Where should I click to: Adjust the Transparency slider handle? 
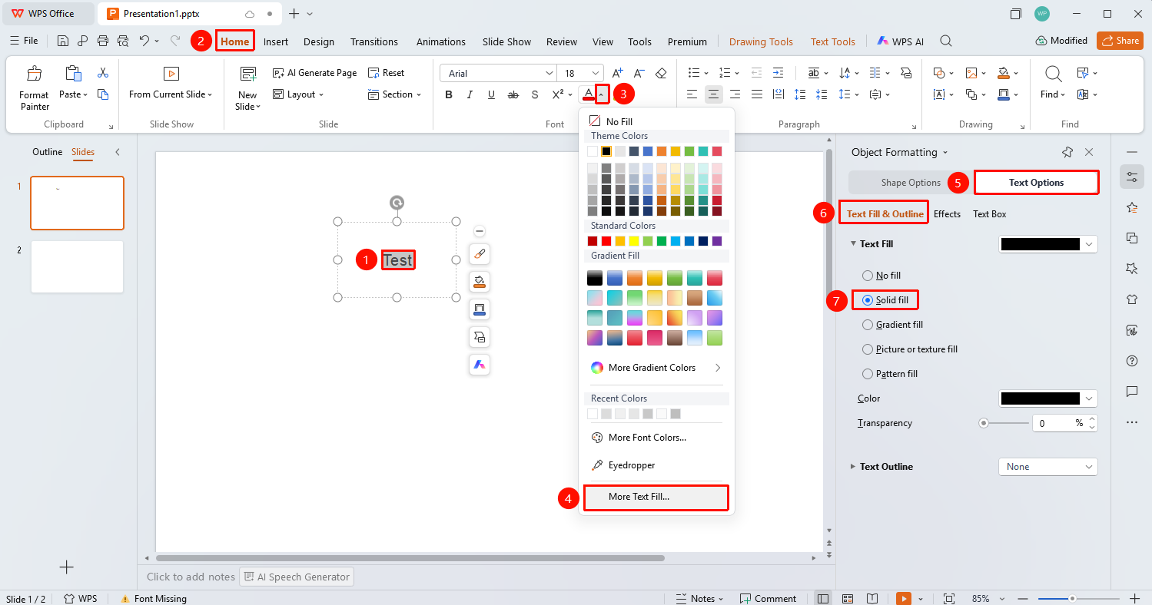pyautogui.click(x=984, y=423)
